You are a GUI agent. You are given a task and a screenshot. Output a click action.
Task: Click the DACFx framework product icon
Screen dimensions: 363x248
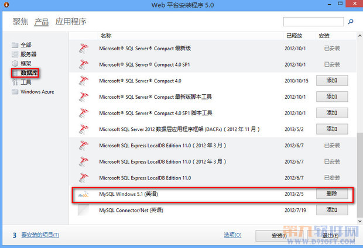point(84,129)
